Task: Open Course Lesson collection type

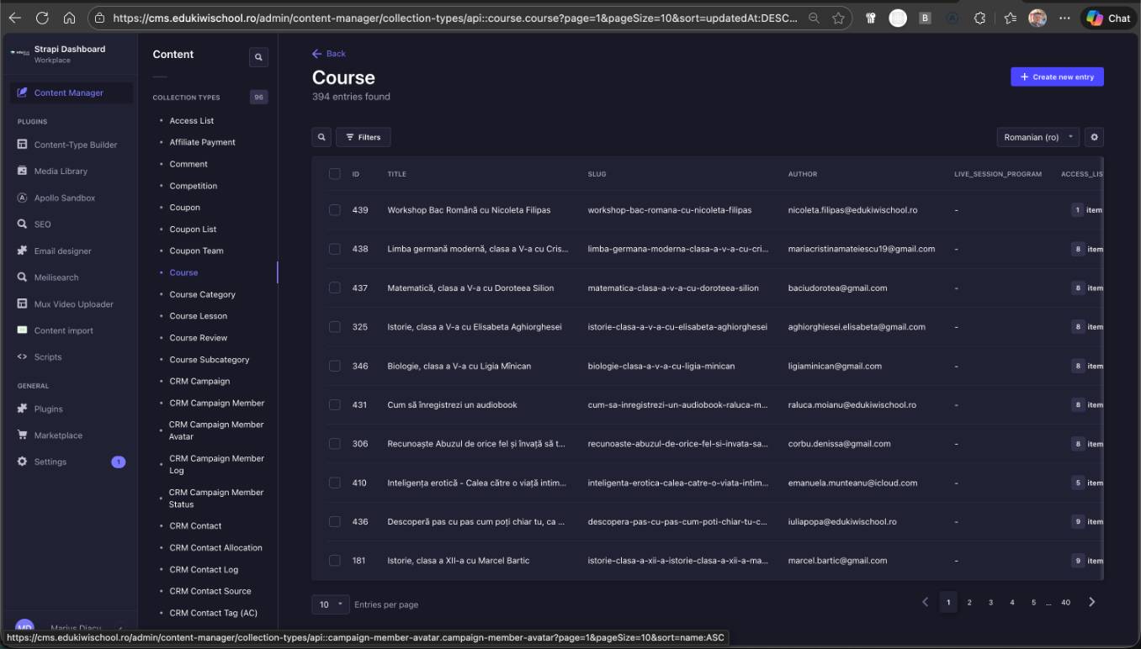Action: 198,316
